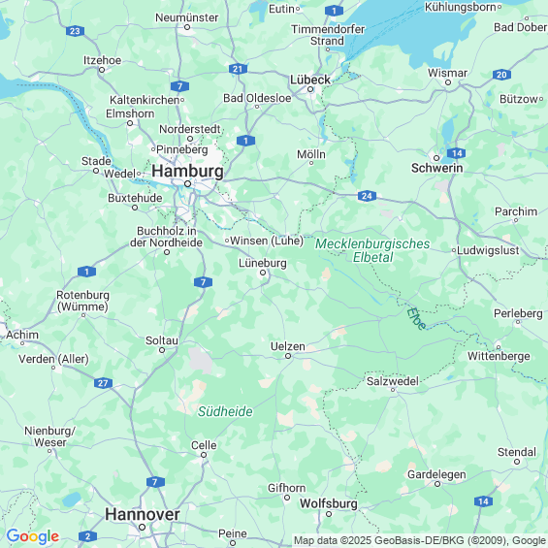
Task: Select the Wolfsburg city label
Action: tap(329, 503)
